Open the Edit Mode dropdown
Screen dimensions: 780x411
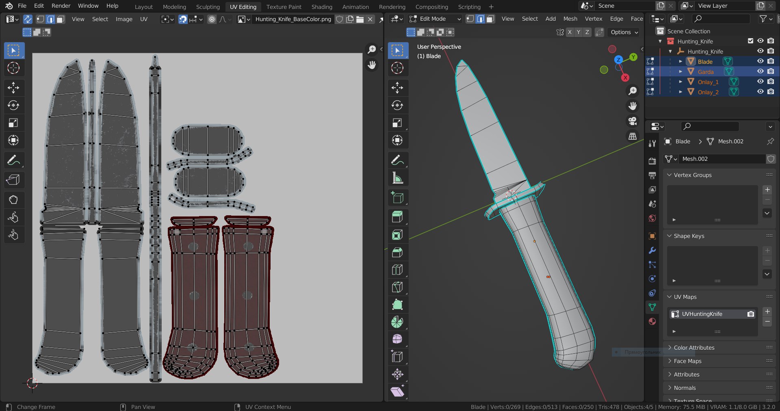pyautogui.click(x=435, y=19)
